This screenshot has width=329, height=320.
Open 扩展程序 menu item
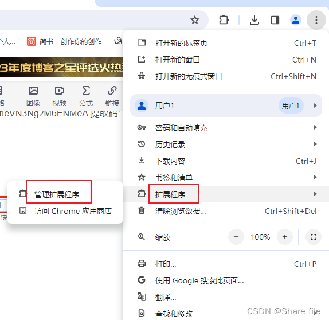[x=226, y=194]
